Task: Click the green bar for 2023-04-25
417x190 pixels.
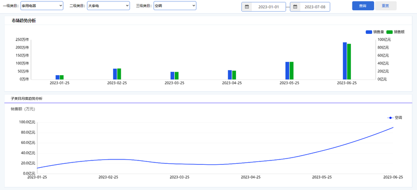Action: click(234, 75)
